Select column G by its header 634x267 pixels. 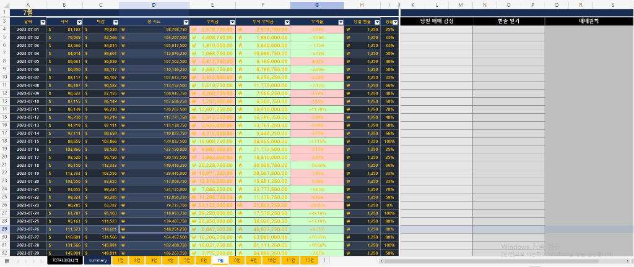[317, 5]
